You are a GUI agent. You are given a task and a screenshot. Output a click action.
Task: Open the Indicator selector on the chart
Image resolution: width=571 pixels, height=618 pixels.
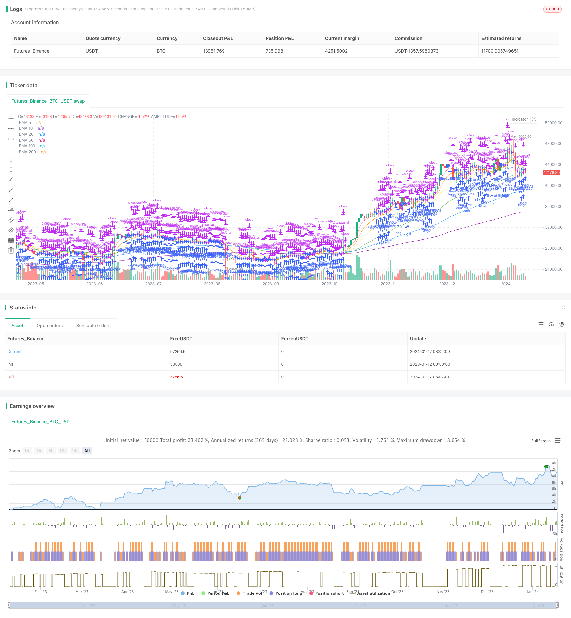519,119
